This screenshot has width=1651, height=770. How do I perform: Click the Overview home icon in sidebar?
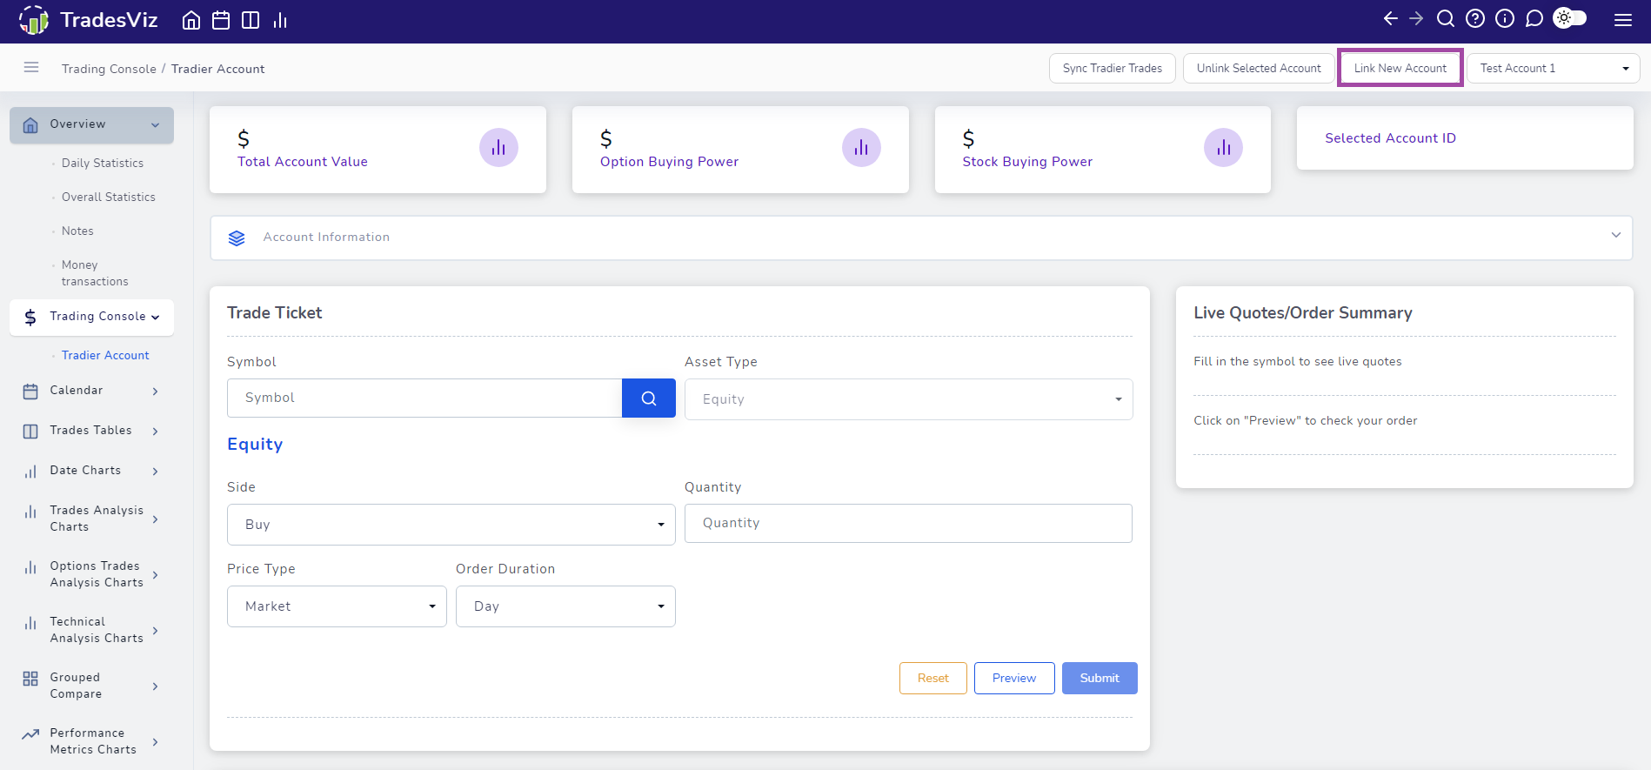coord(30,125)
